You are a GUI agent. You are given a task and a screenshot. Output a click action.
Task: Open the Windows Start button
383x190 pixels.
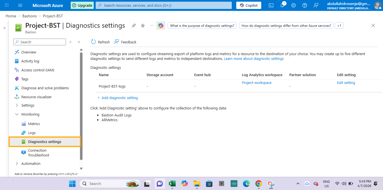pos(72,184)
